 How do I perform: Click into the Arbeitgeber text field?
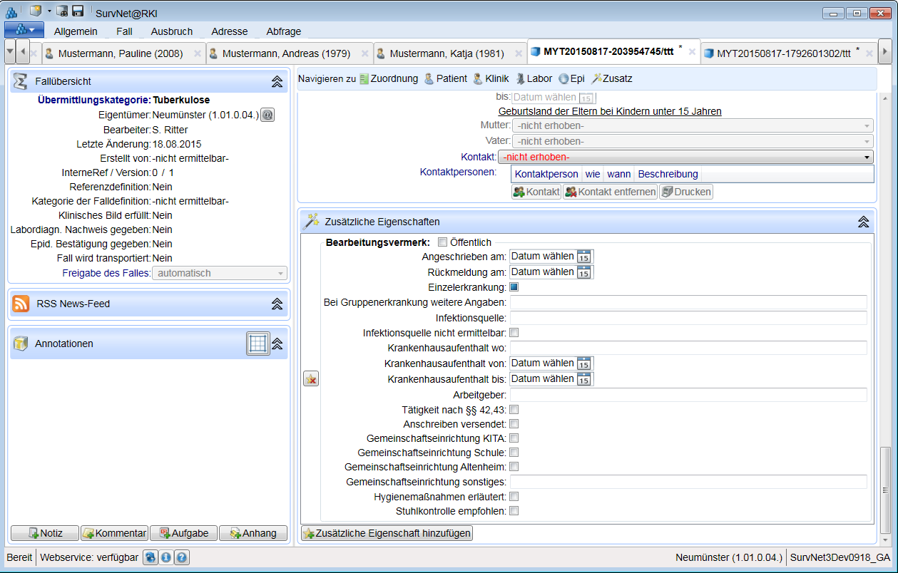pos(688,395)
